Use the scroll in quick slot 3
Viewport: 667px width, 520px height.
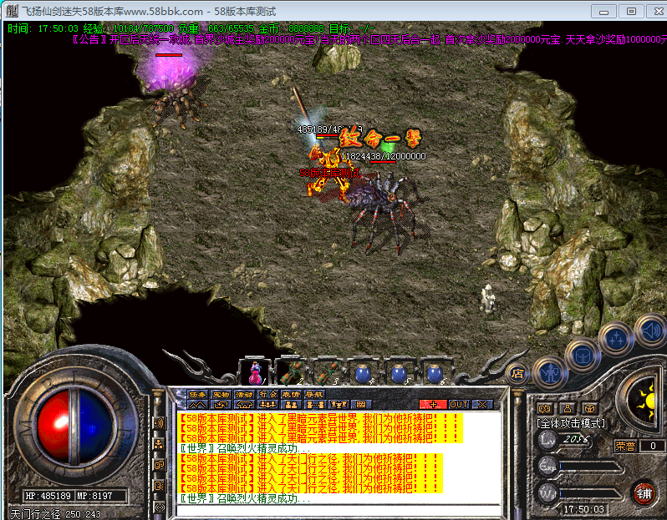(x=328, y=372)
